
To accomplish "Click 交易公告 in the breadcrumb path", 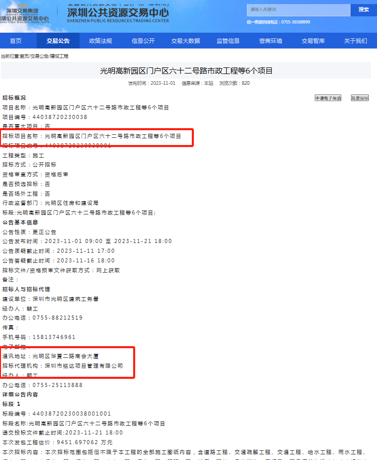I will (39, 56).
